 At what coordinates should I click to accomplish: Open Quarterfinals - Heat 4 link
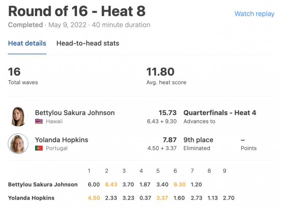point(220,113)
